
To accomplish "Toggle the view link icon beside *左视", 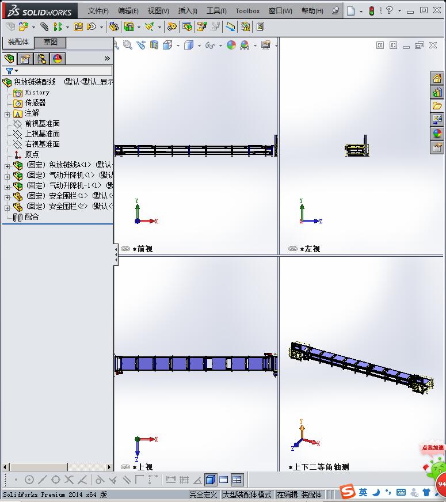I will point(293,249).
